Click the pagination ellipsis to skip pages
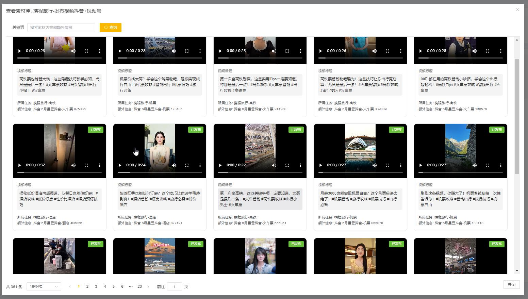This screenshot has width=528, height=299. point(131,287)
